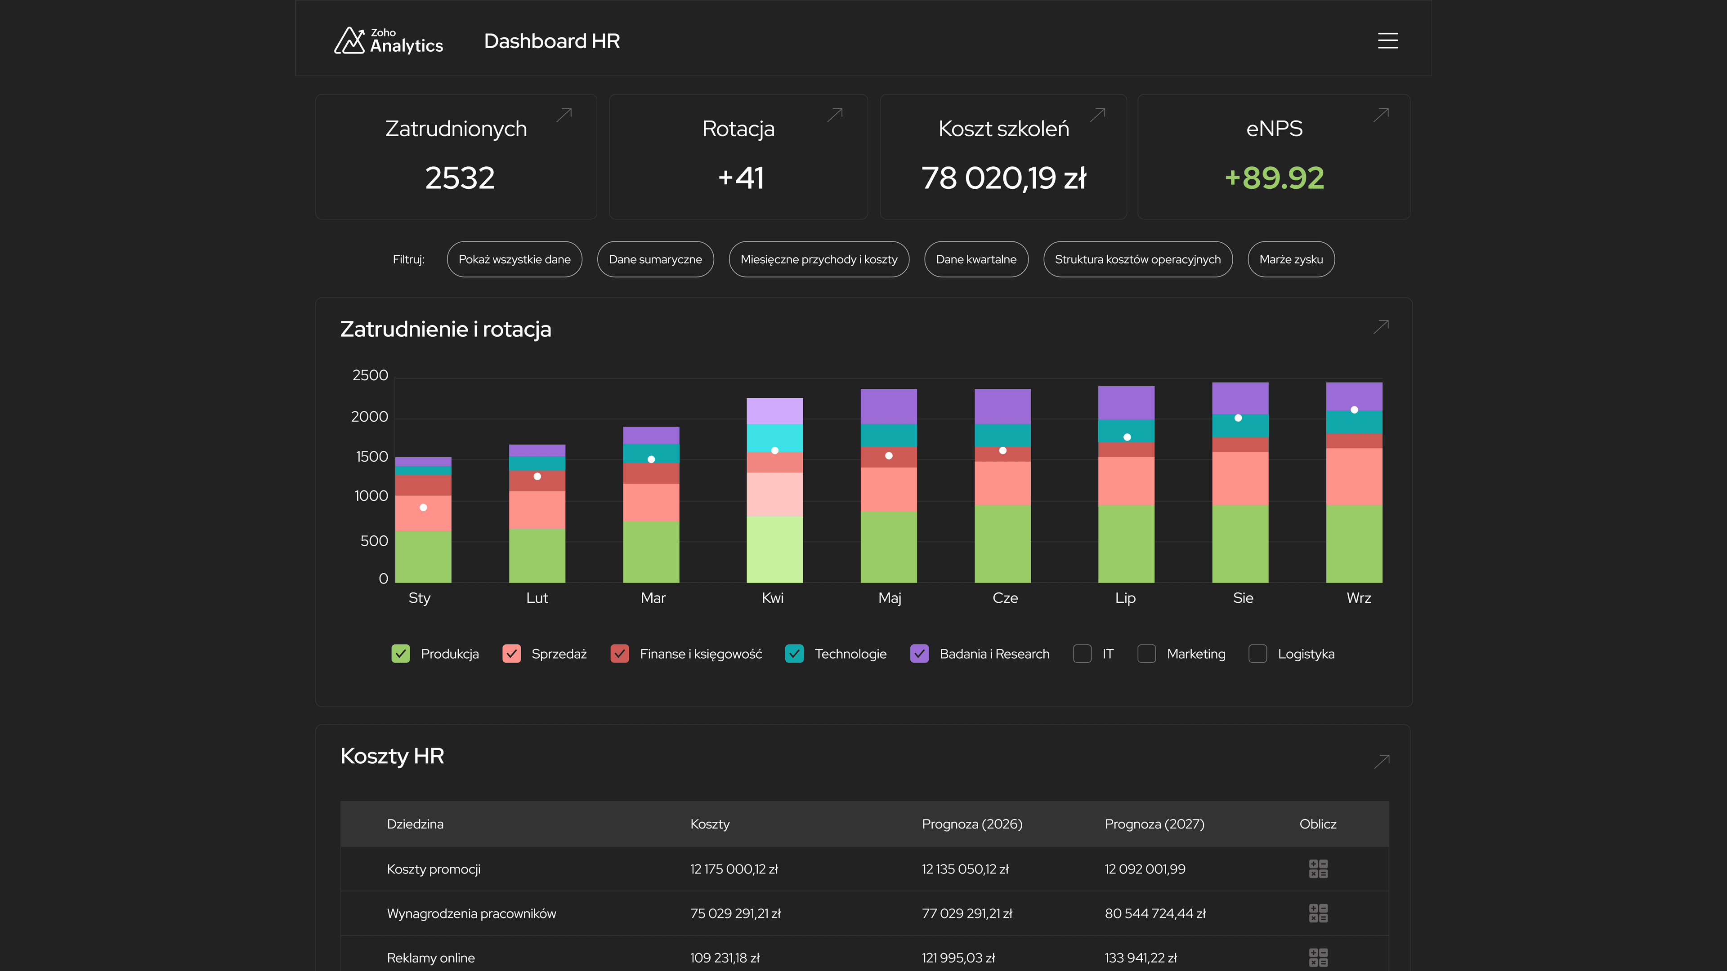Enable the IT checkbox
The height and width of the screenshot is (971, 1727).
tap(1082, 653)
